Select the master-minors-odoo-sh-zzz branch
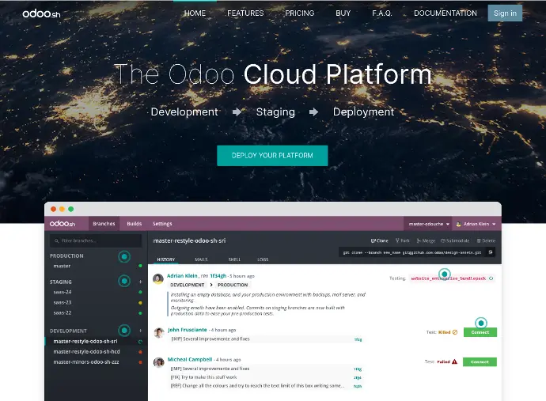This screenshot has height=401, width=546. click(x=86, y=362)
